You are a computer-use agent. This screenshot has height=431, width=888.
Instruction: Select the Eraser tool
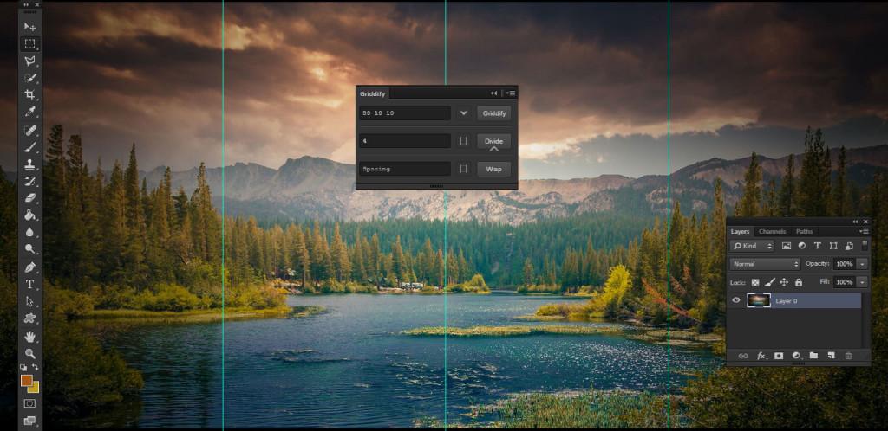click(x=30, y=197)
